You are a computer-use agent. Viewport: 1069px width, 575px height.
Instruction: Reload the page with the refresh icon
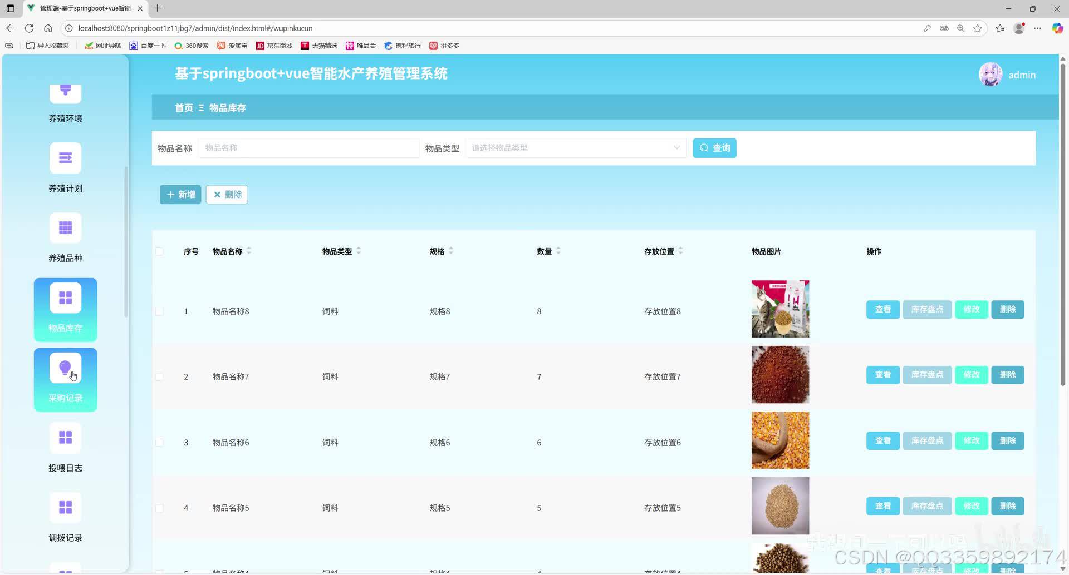point(29,28)
